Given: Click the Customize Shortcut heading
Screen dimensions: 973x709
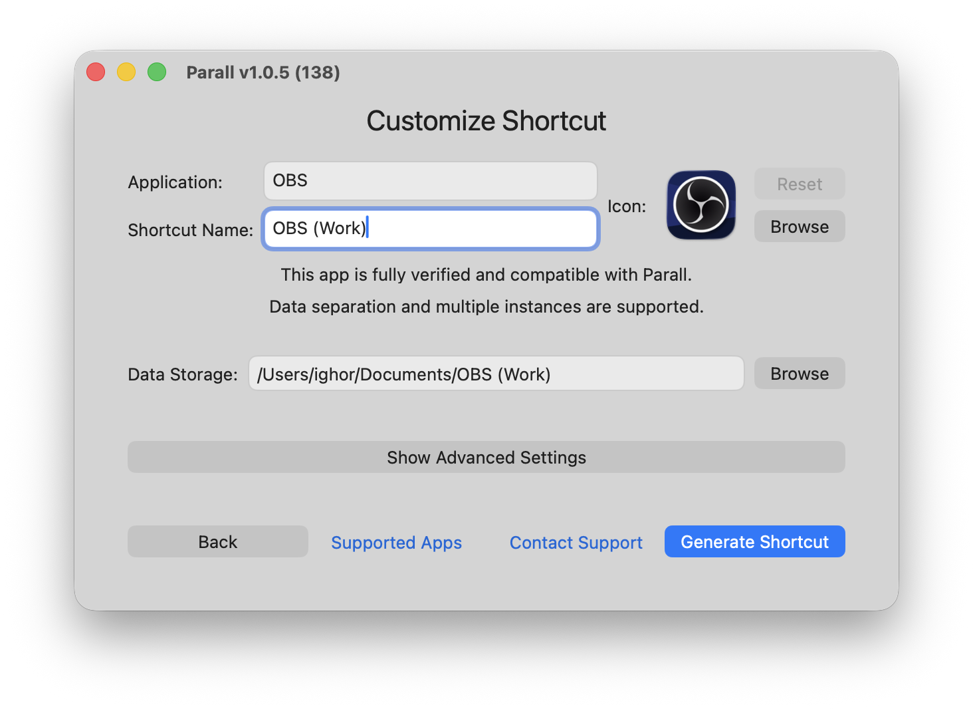Looking at the screenshot, I should click(x=486, y=120).
